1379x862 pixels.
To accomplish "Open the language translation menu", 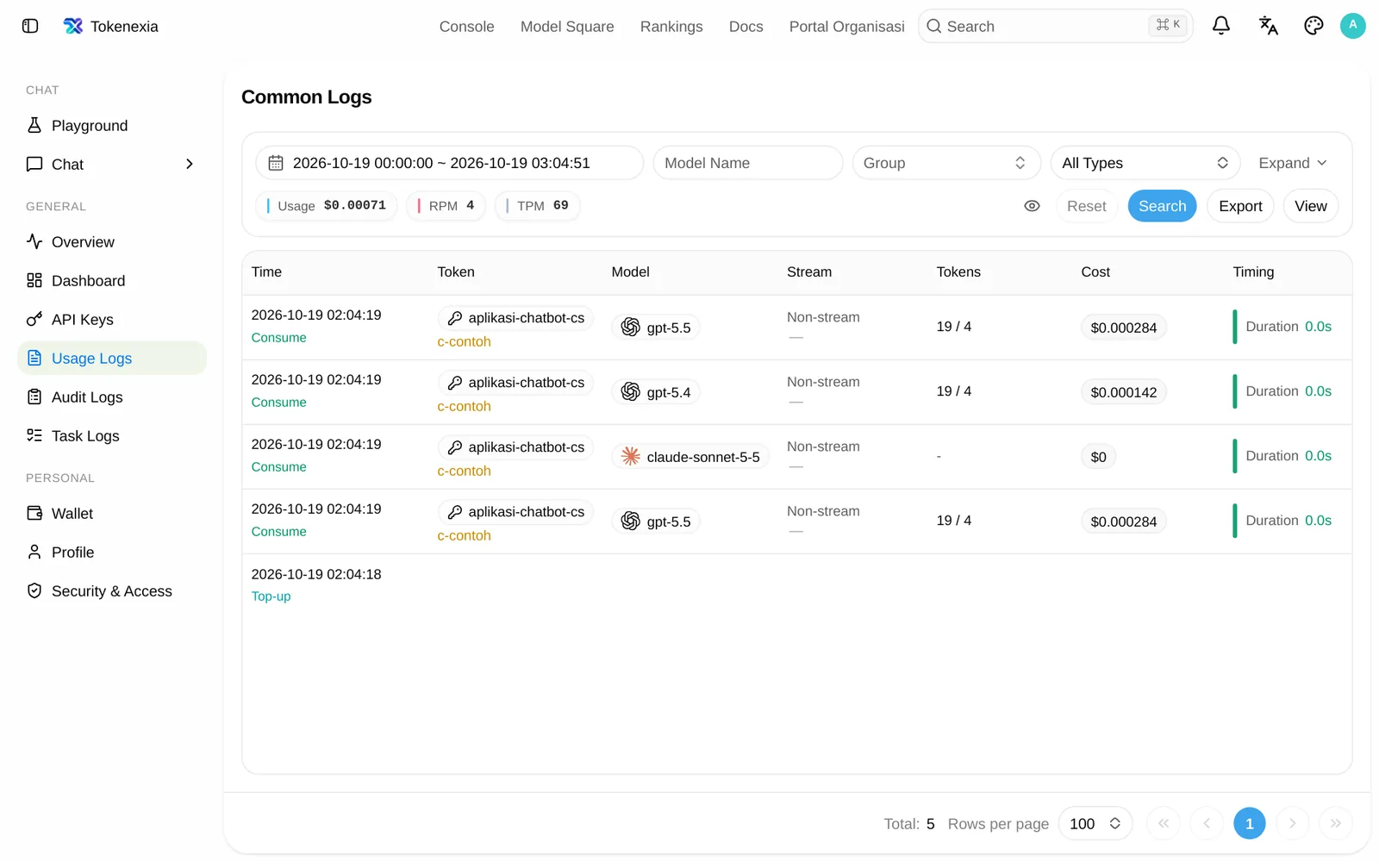I will 1268,26.
